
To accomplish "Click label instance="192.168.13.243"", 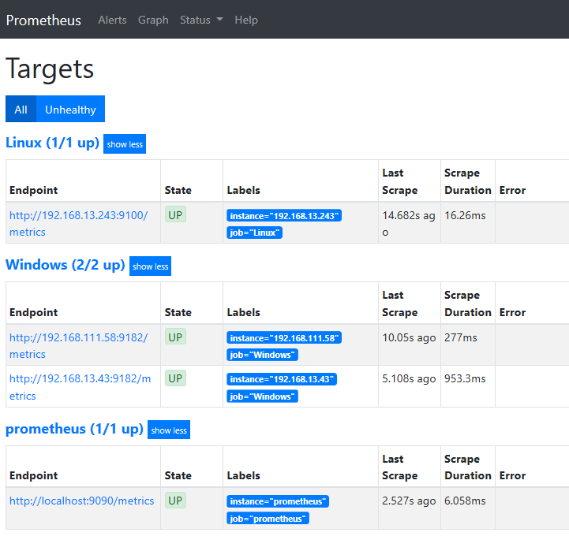I will point(284,216).
